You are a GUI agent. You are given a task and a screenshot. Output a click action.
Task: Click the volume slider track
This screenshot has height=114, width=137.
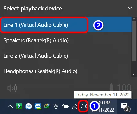click(68, 88)
